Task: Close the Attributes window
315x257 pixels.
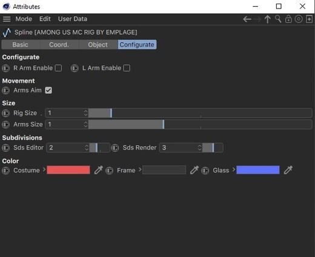Action: pos(302,7)
